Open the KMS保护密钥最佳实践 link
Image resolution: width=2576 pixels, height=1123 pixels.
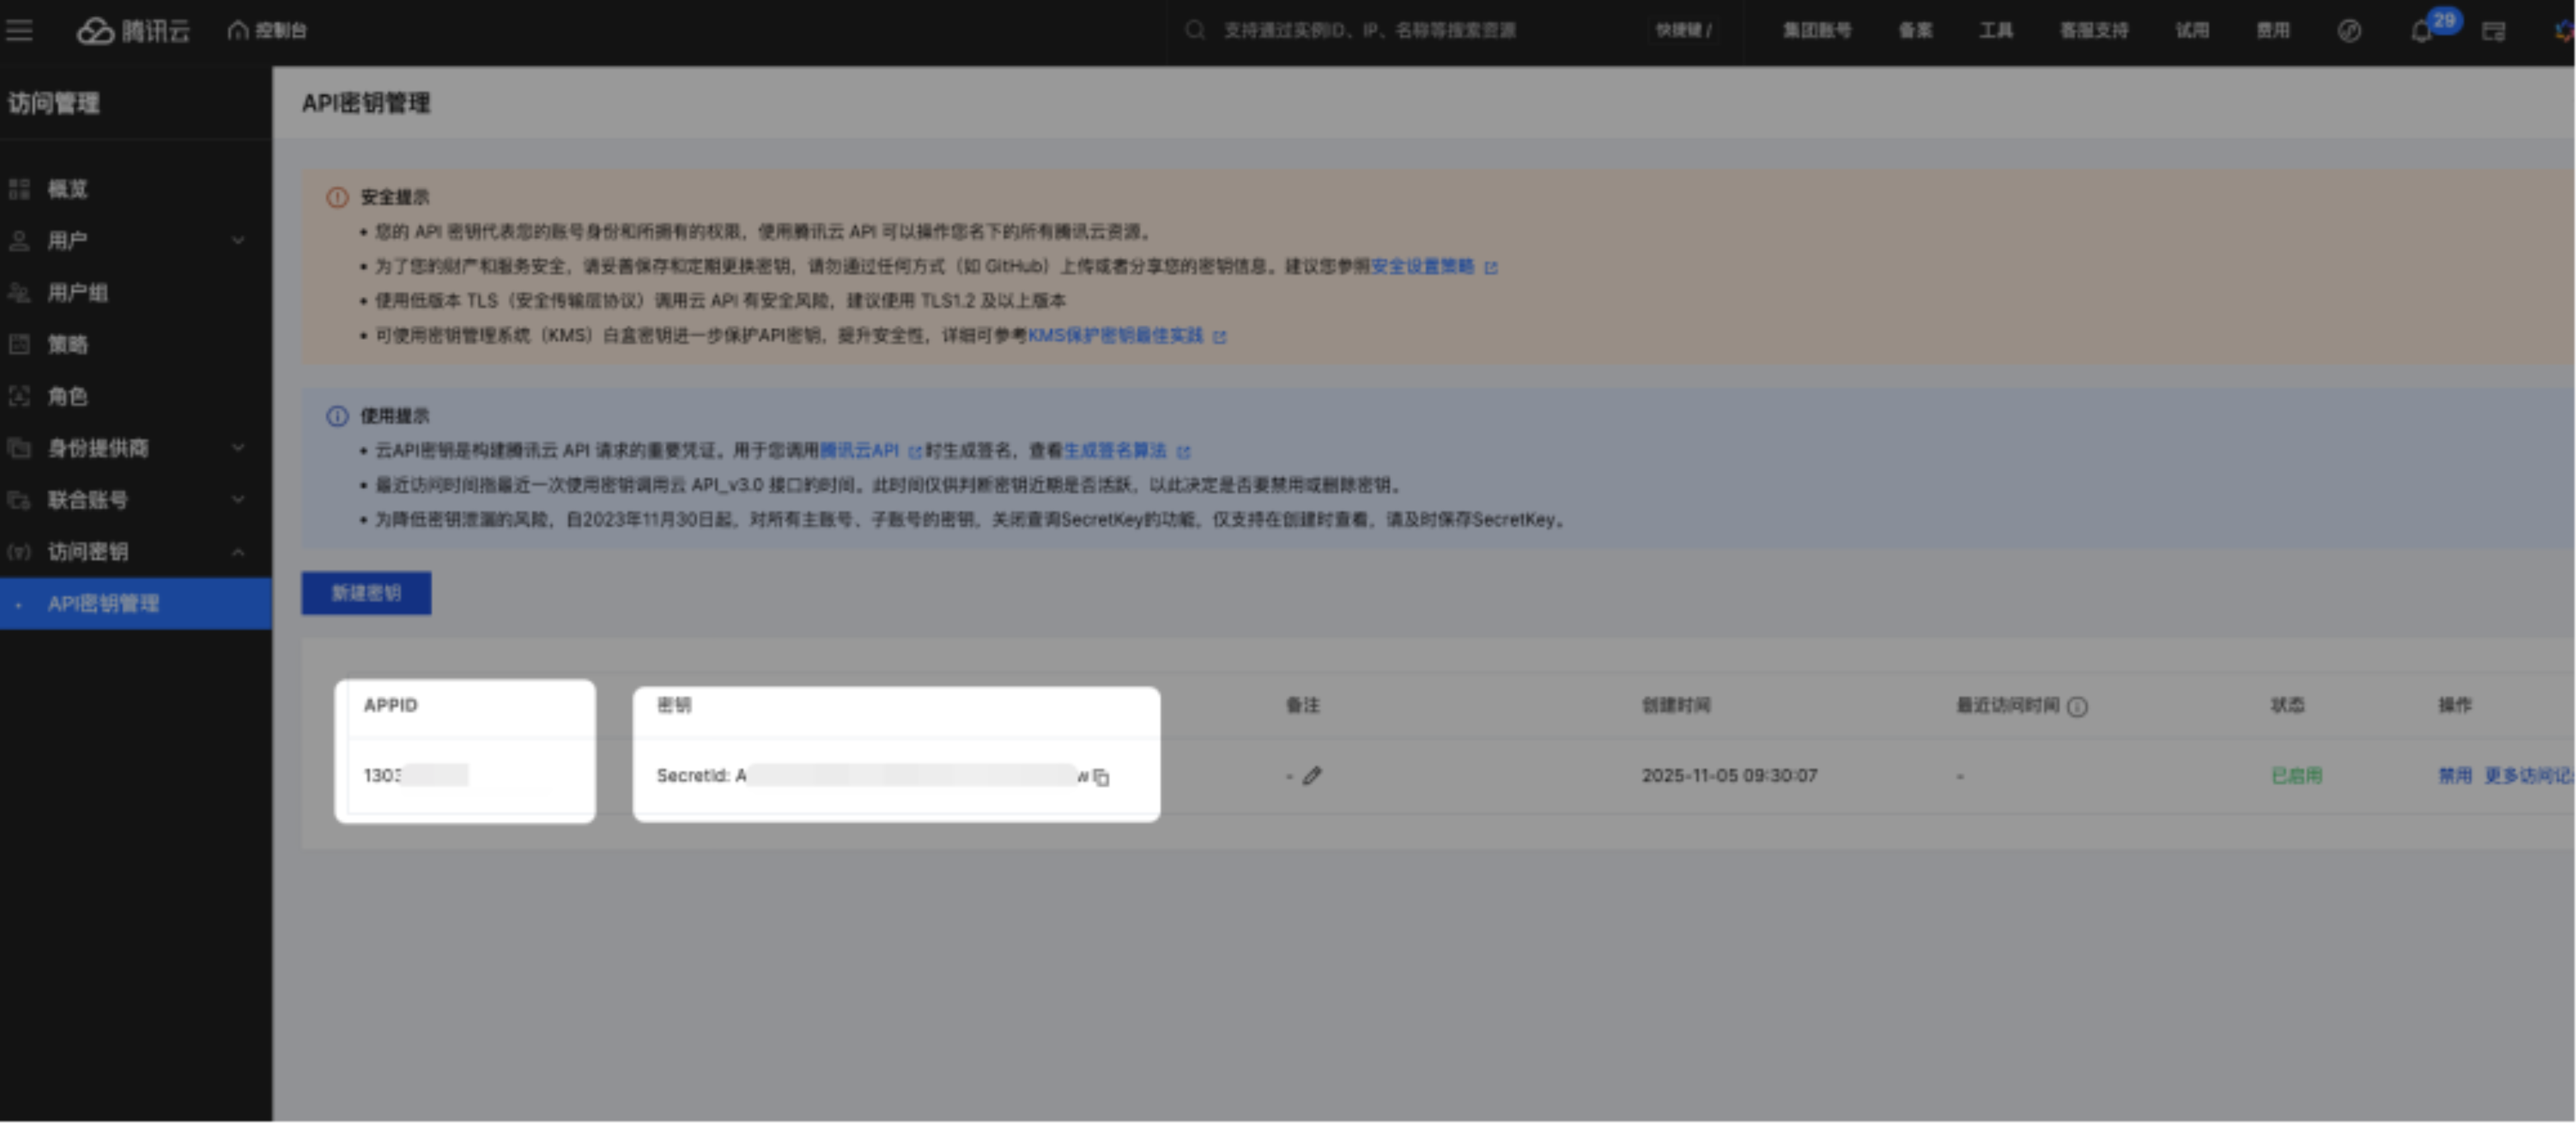pos(1115,336)
